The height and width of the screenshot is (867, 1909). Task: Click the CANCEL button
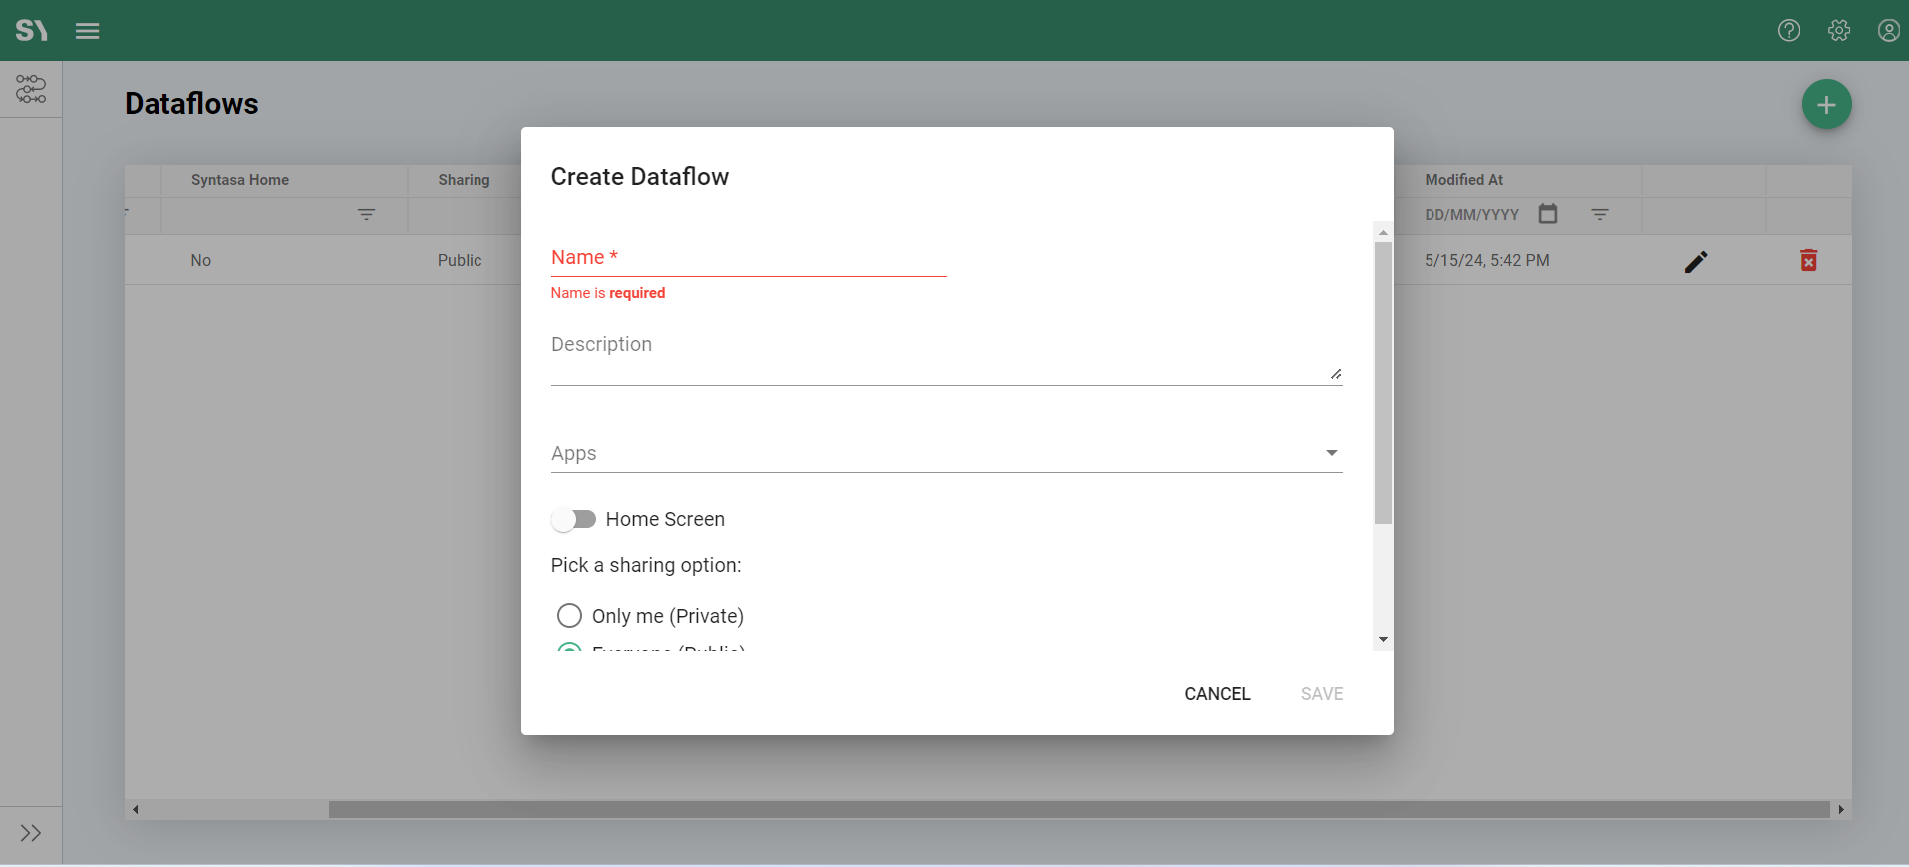(1217, 694)
